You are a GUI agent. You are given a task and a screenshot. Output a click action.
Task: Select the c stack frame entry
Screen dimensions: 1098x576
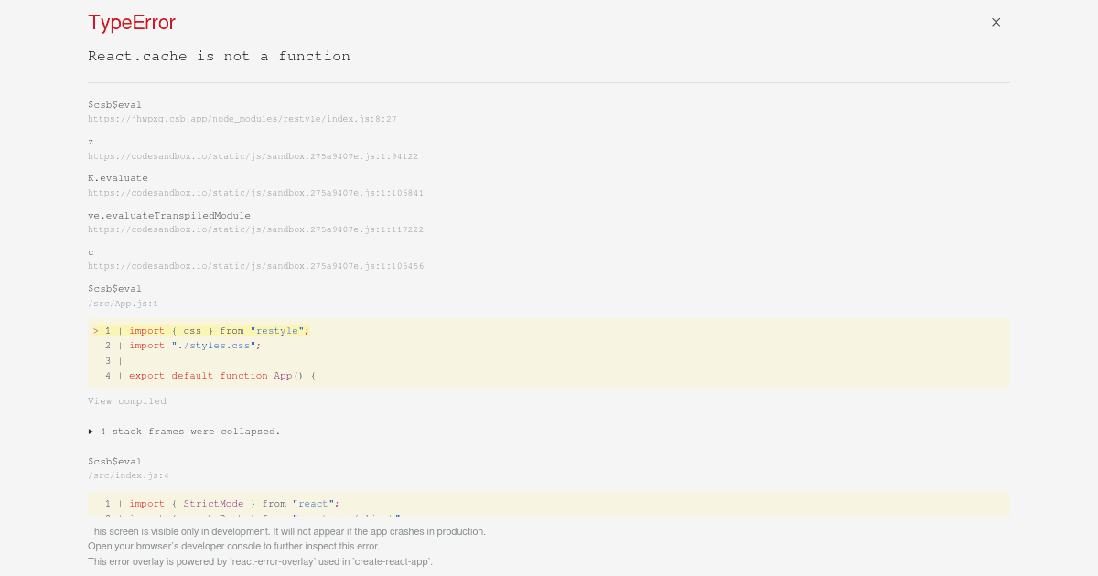(91, 251)
